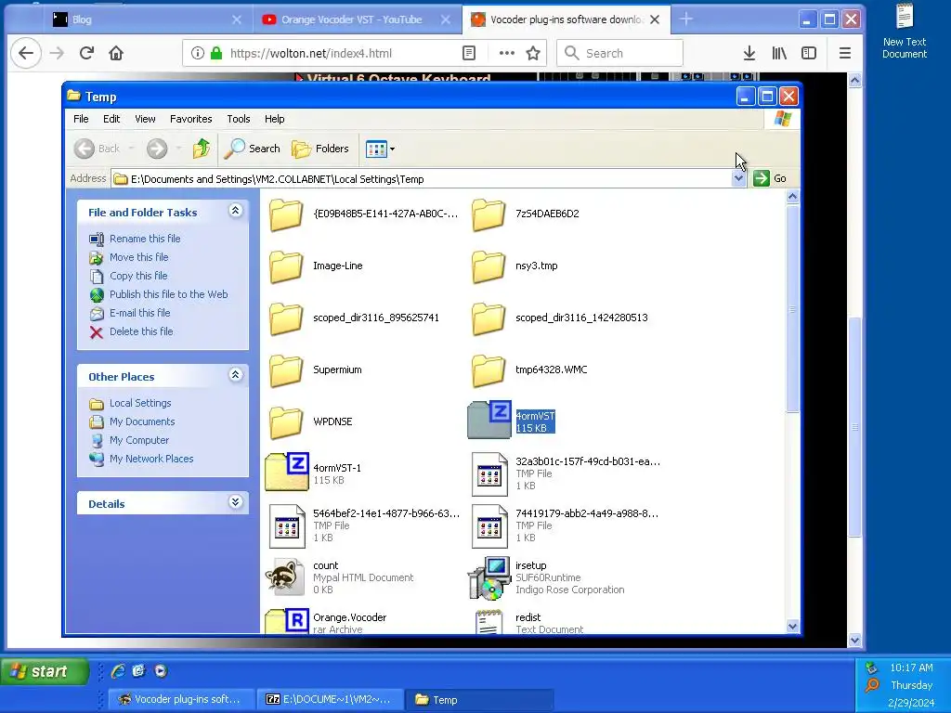The image size is (951, 713).
Task: Click file list scrollbar up arrow
Action: click(x=792, y=197)
